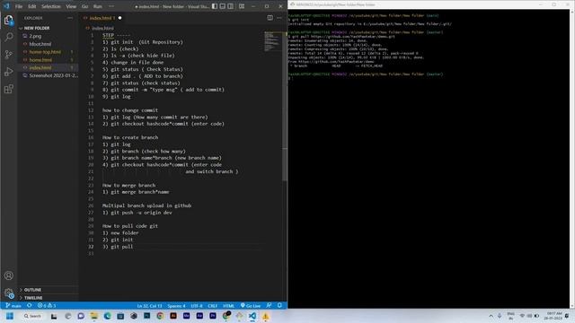This screenshot has width=575, height=323.
Task: Open the Extensions view
Action: tap(9, 89)
